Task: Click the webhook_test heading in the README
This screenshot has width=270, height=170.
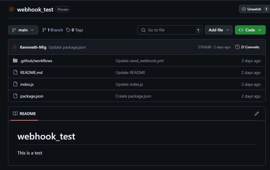Action: [46, 136]
